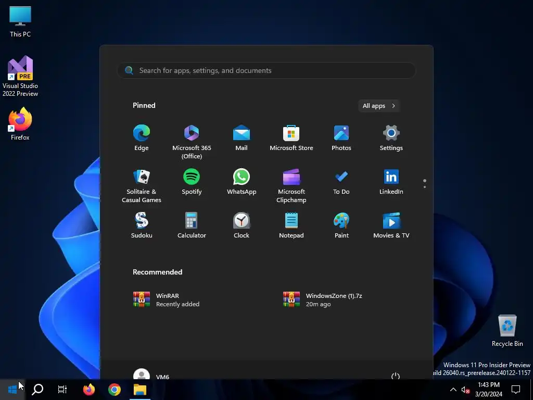Launch Firefox from the taskbar

click(89, 390)
